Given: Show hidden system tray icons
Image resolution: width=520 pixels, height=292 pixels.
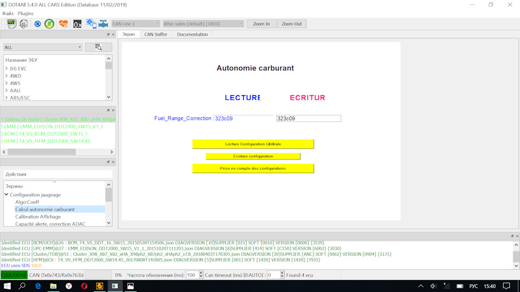Looking at the screenshot, I should [420, 286].
